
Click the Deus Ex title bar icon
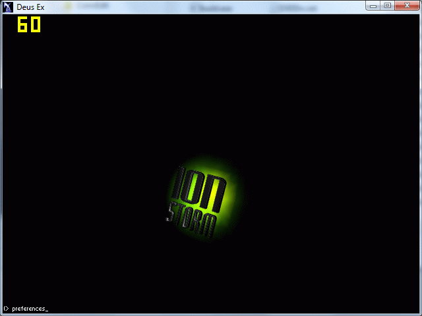pos(8,7)
